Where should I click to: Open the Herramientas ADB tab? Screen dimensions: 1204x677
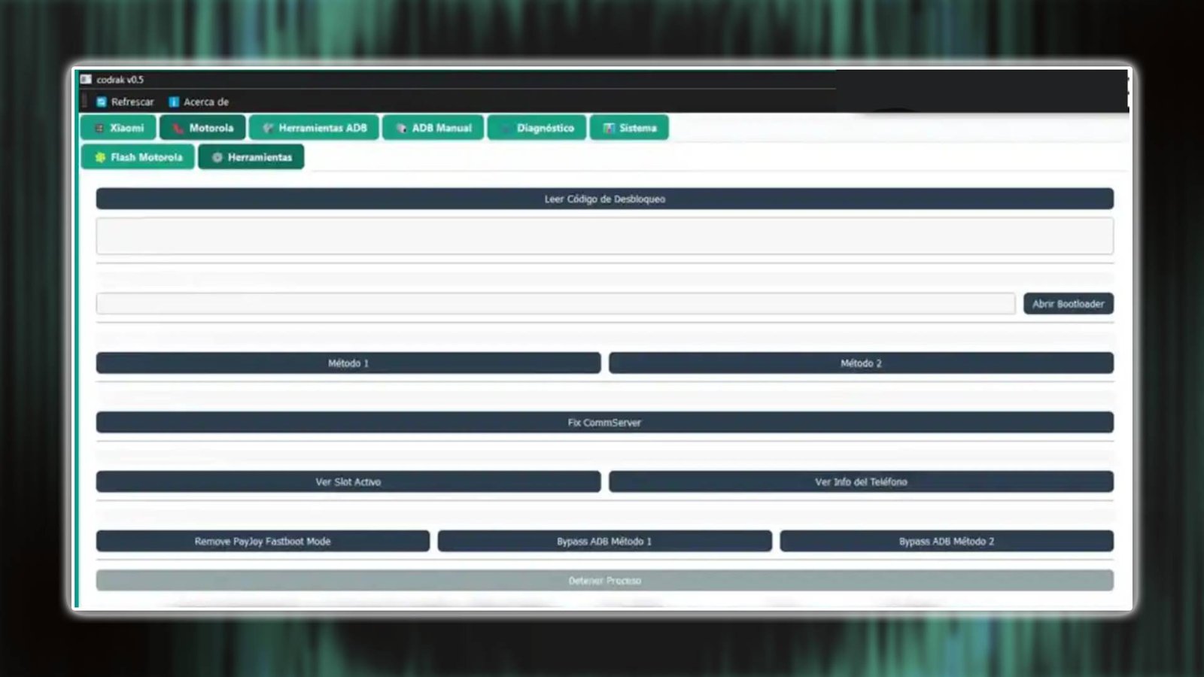click(x=314, y=128)
